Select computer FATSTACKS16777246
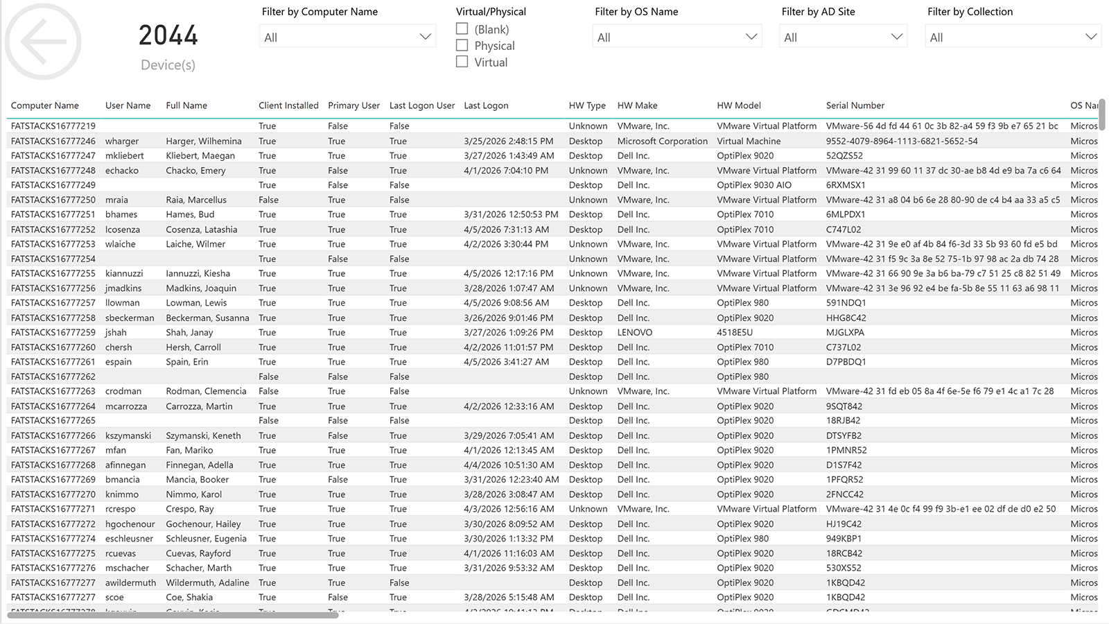This screenshot has width=1109, height=624. tap(53, 141)
